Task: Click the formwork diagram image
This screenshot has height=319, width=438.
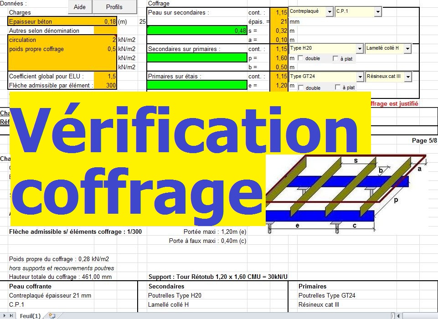Action: coord(346,194)
